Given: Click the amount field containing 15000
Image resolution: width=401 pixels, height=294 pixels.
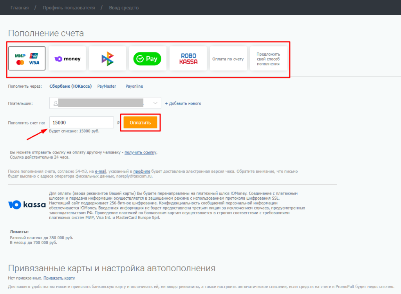Looking at the screenshot, I should (81, 123).
